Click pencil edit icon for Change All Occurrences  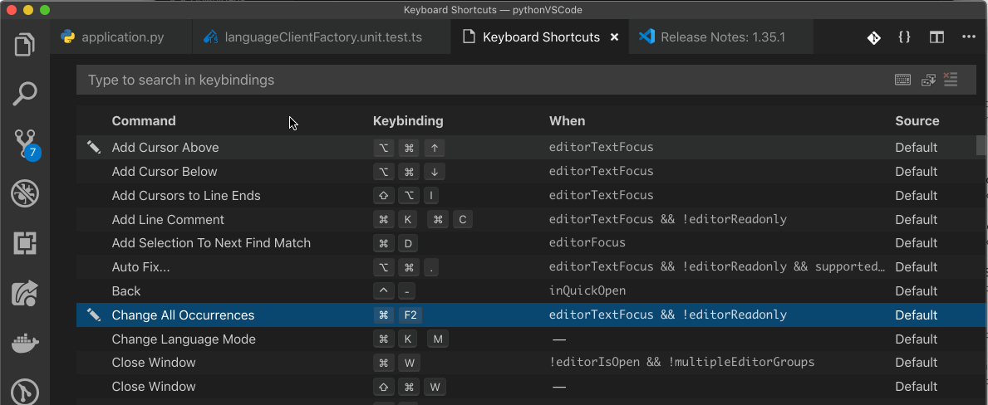[x=93, y=315]
